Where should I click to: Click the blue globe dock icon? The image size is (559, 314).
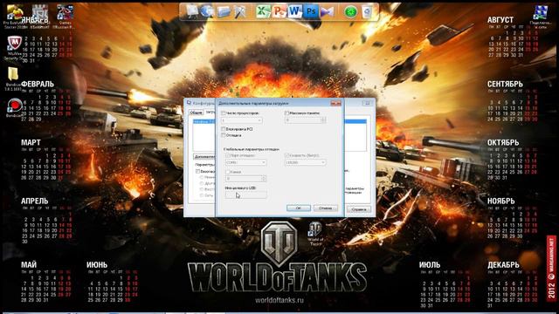(208, 11)
